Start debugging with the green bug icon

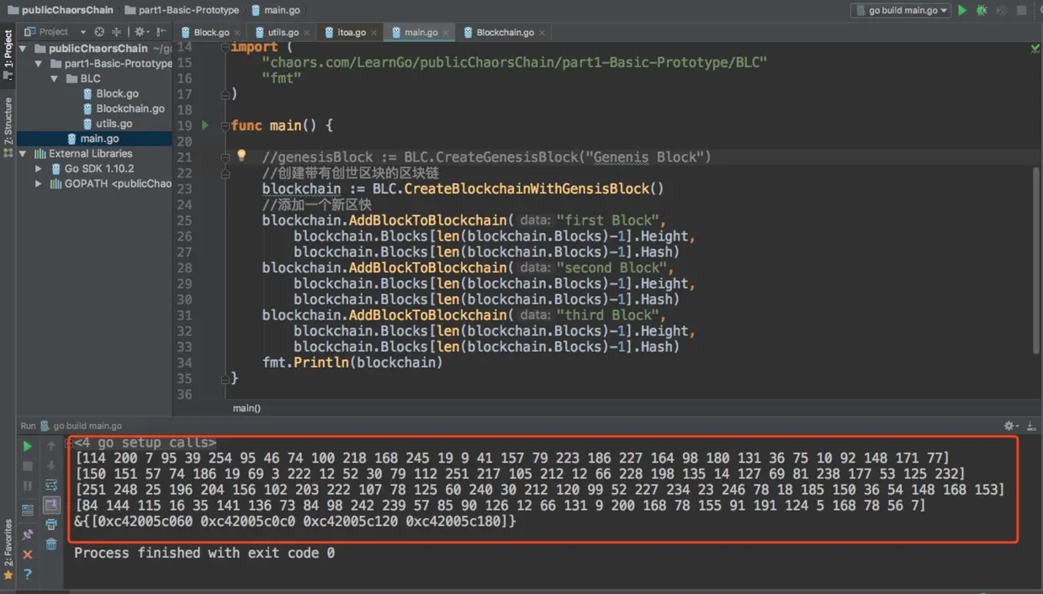pos(982,10)
